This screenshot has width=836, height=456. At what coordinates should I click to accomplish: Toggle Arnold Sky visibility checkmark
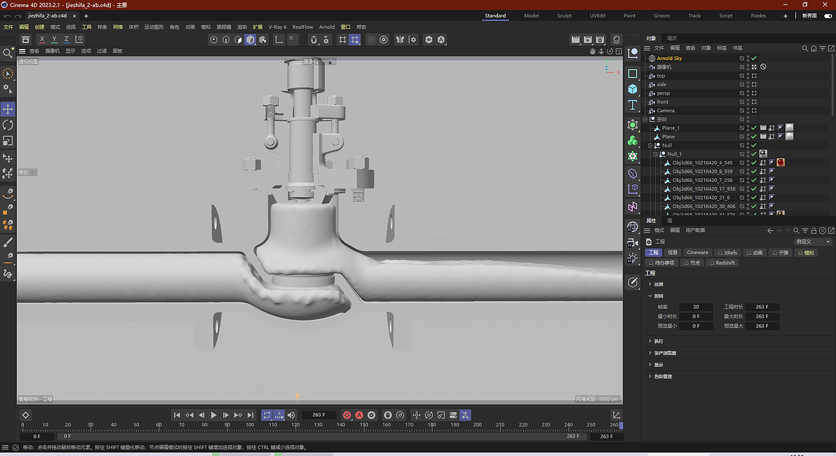(x=754, y=58)
